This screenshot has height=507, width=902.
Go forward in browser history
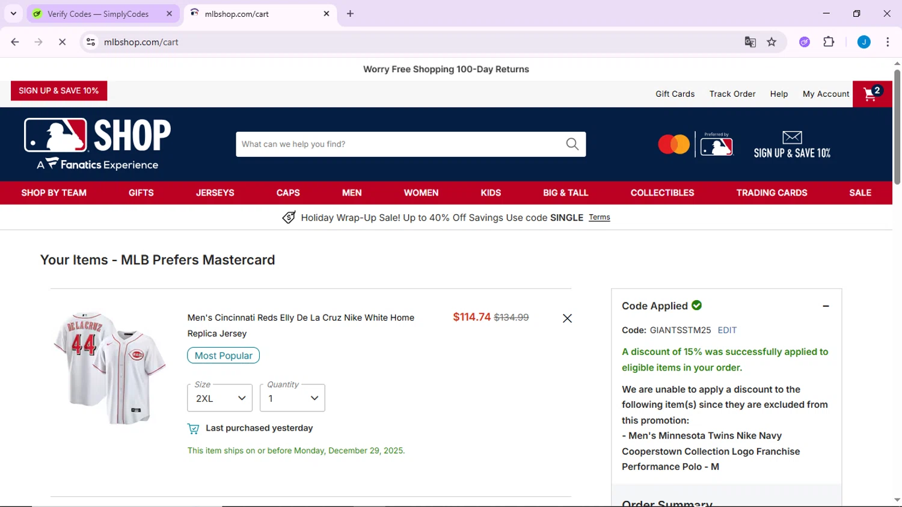coord(38,42)
